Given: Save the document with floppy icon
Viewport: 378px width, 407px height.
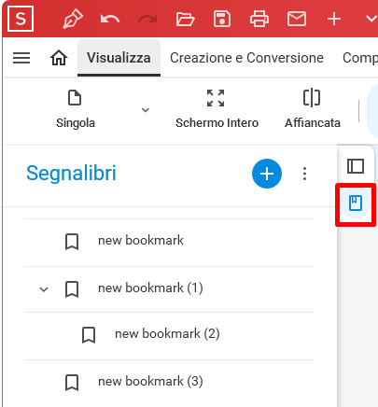Looking at the screenshot, I should pyautogui.click(x=222, y=19).
